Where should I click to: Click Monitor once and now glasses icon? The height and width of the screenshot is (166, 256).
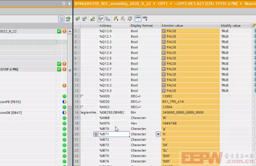tap(145, 19)
